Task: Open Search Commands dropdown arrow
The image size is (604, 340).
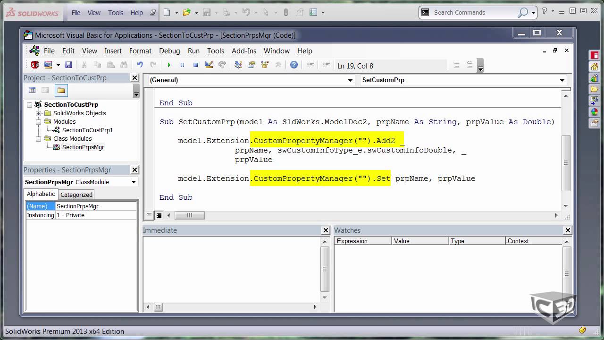Action: pos(533,13)
